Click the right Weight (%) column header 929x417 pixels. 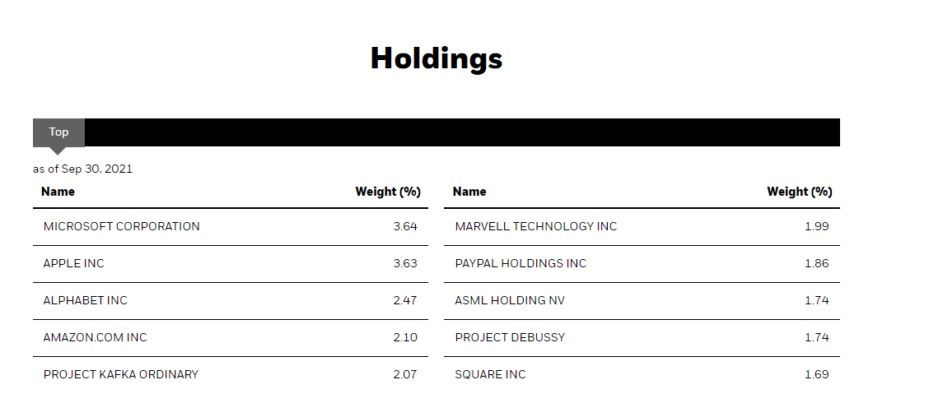[x=800, y=192]
